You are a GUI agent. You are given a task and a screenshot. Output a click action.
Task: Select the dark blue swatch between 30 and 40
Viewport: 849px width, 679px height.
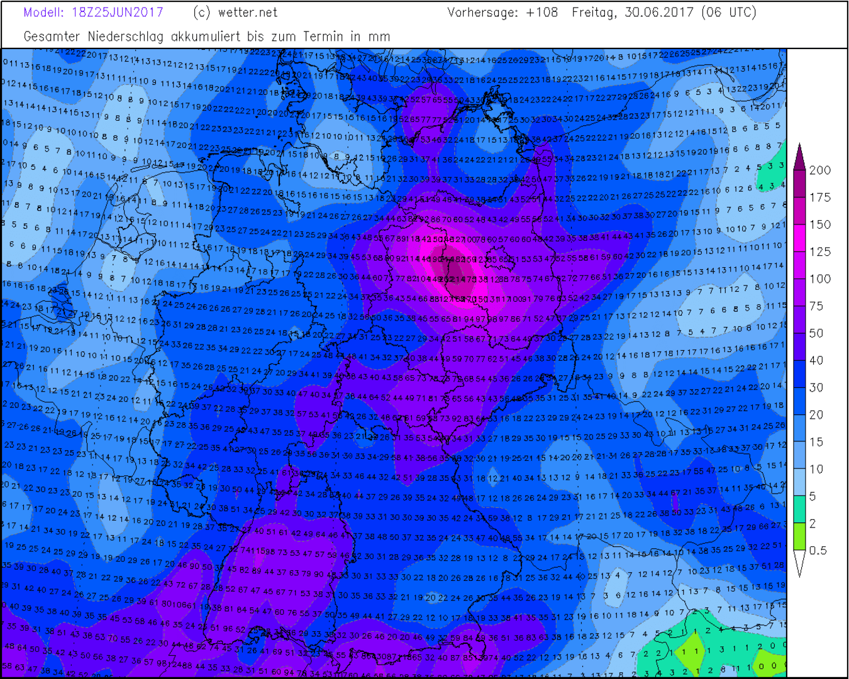coord(799,374)
